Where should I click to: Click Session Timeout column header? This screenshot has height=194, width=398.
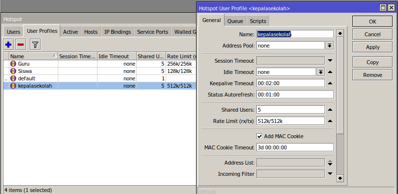77,56
